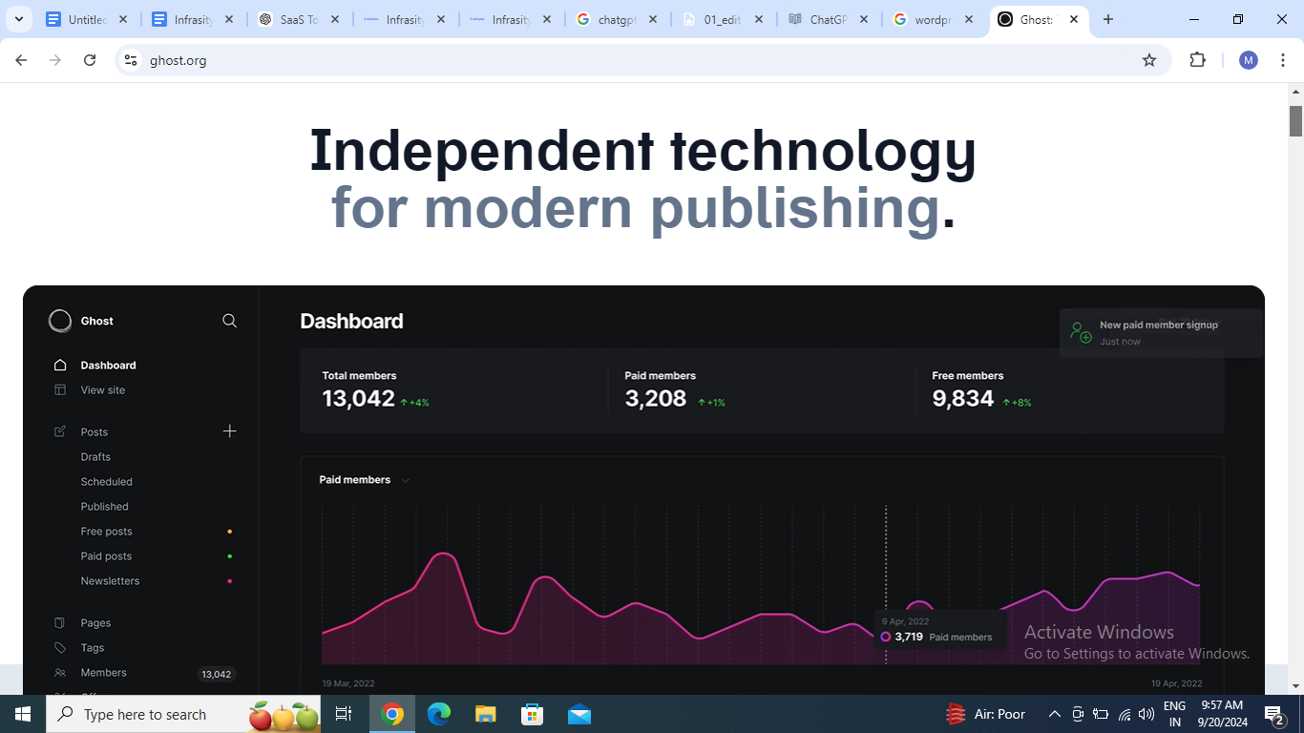Viewport: 1304px width, 733px height.
Task: Open Drafts under Posts
Action: coord(95,456)
